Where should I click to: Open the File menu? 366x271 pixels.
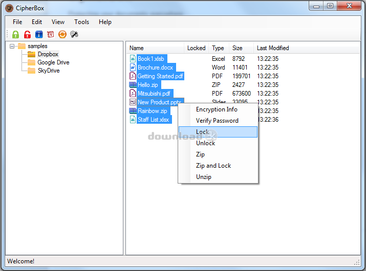pyautogui.click(x=17, y=22)
